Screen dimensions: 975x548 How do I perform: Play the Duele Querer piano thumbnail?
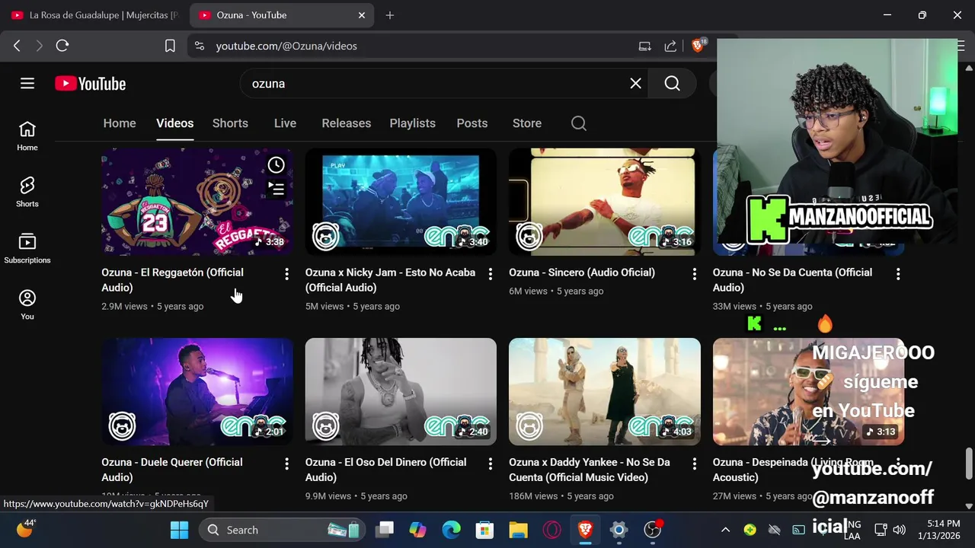[x=197, y=392]
